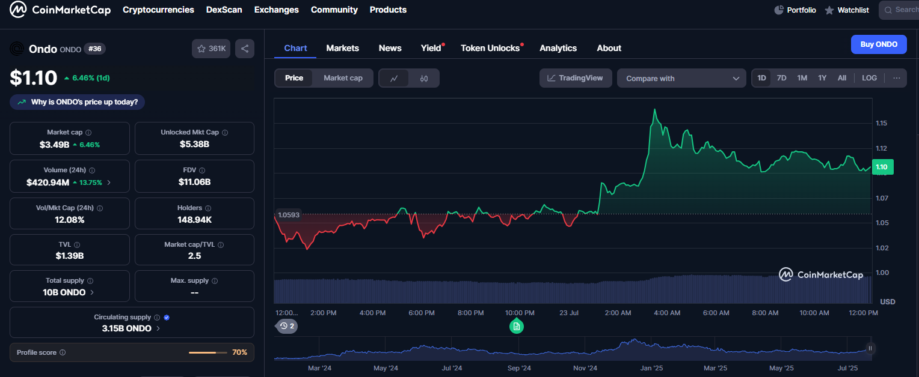Viewport: 919px width, 377px height.
Task: Click the Watchlist star icon
Action: pos(829,10)
